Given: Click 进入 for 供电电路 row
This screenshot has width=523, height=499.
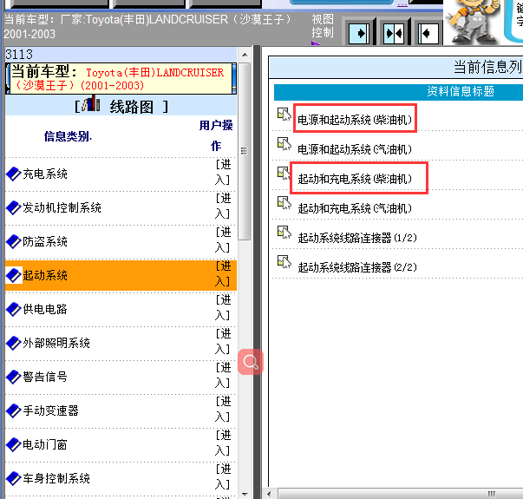Looking at the screenshot, I should [x=223, y=307].
